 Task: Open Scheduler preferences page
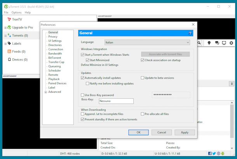54,70
